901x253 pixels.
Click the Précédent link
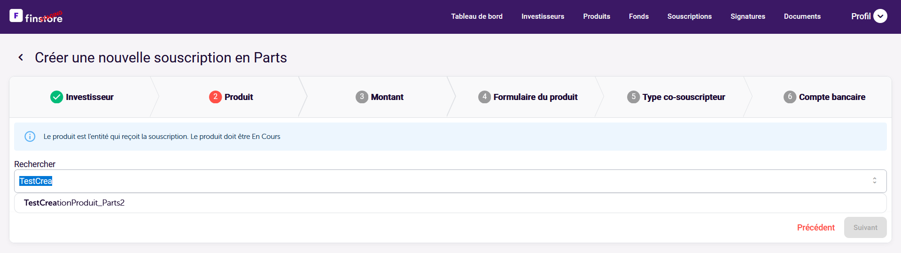(816, 228)
